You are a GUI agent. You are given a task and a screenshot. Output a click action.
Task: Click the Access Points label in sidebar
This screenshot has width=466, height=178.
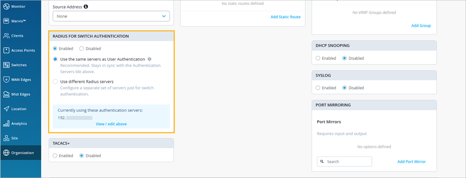coord(23,51)
